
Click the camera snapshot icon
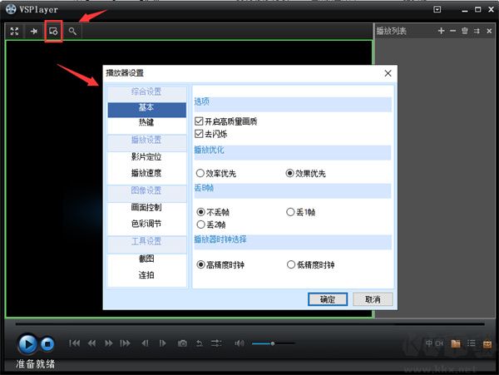tap(180, 343)
